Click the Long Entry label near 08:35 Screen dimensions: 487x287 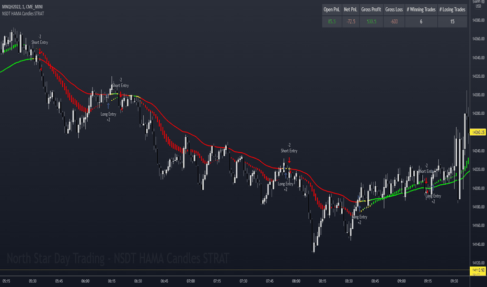[360, 217]
